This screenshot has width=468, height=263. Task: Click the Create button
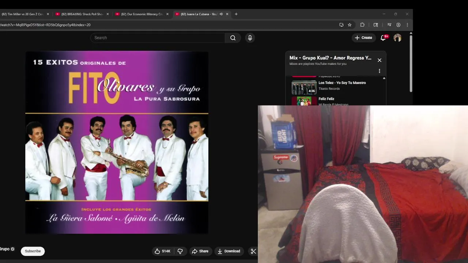point(363,38)
